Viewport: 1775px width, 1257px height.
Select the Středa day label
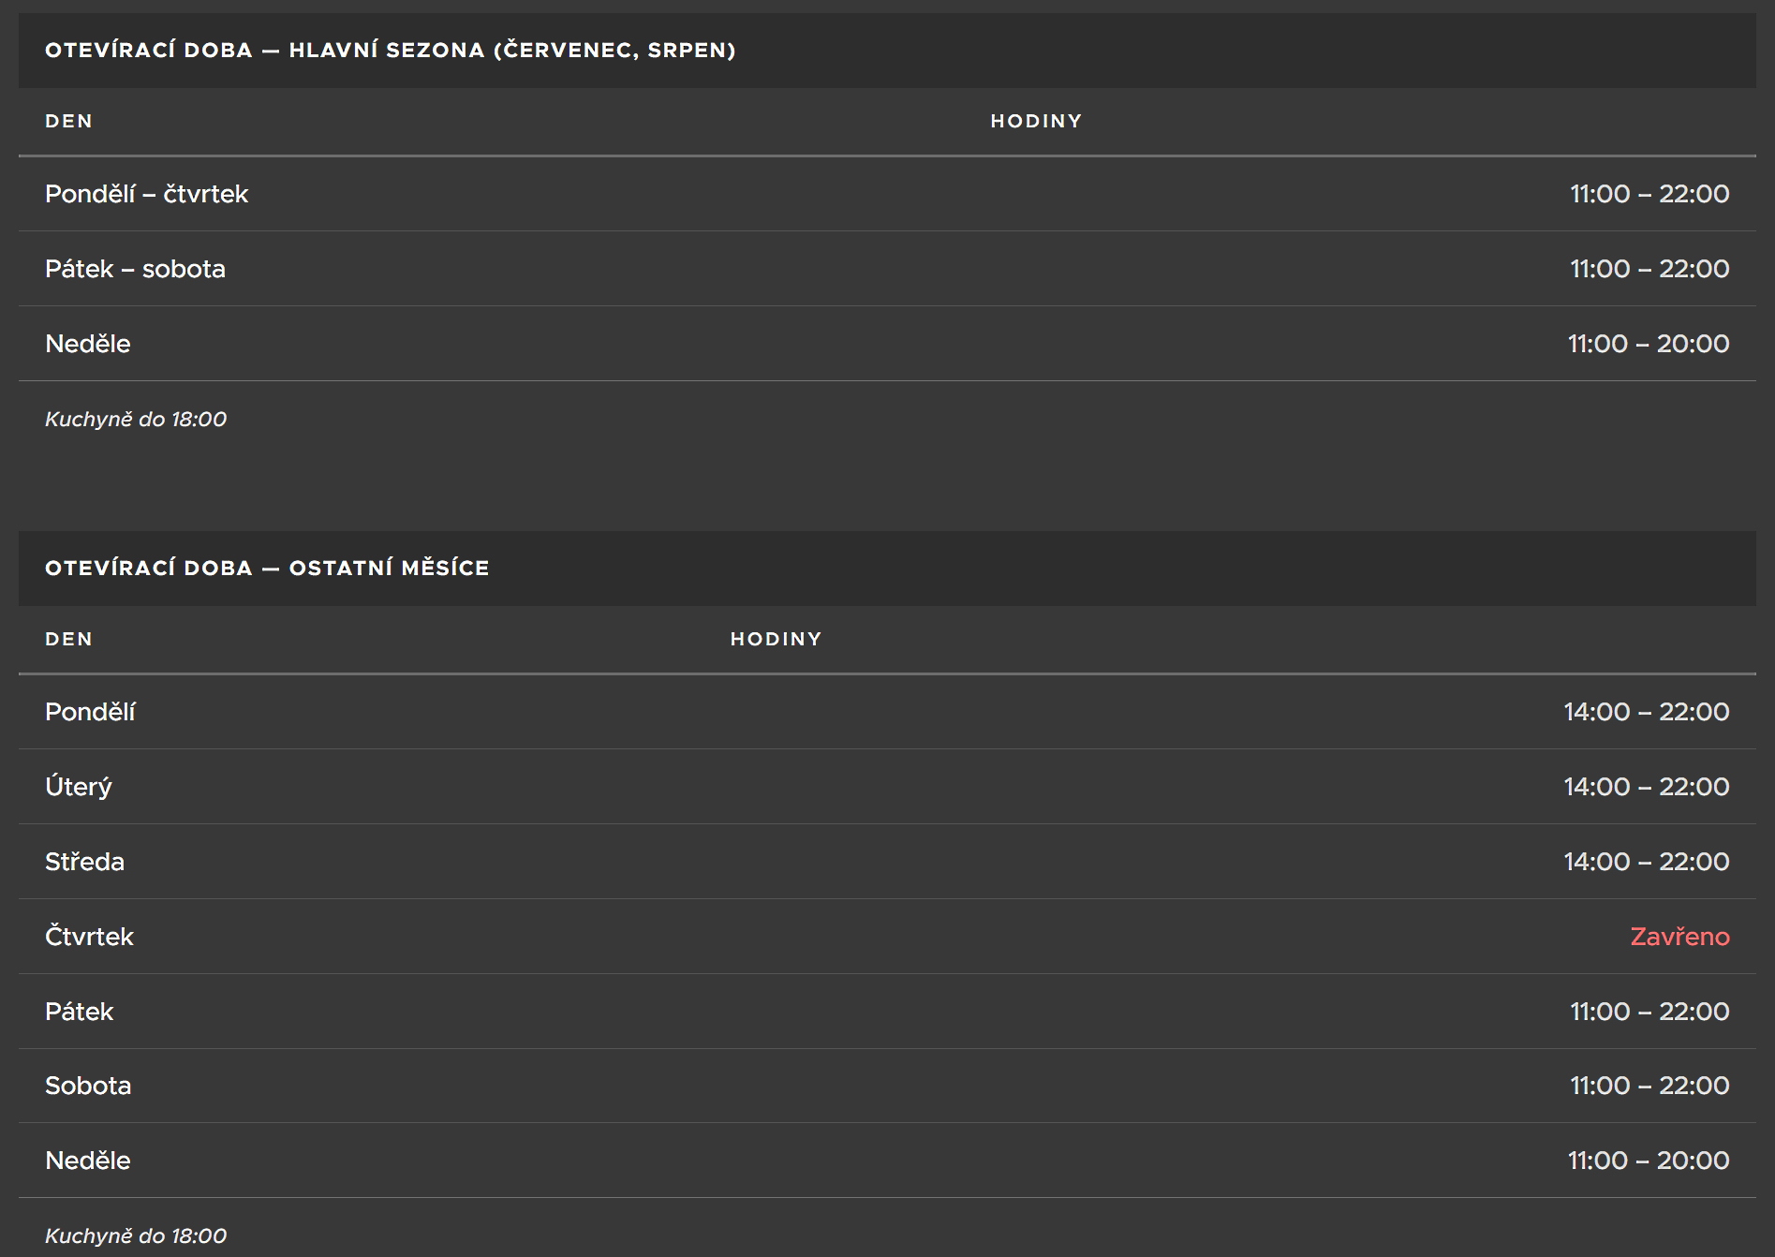coord(84,862)
